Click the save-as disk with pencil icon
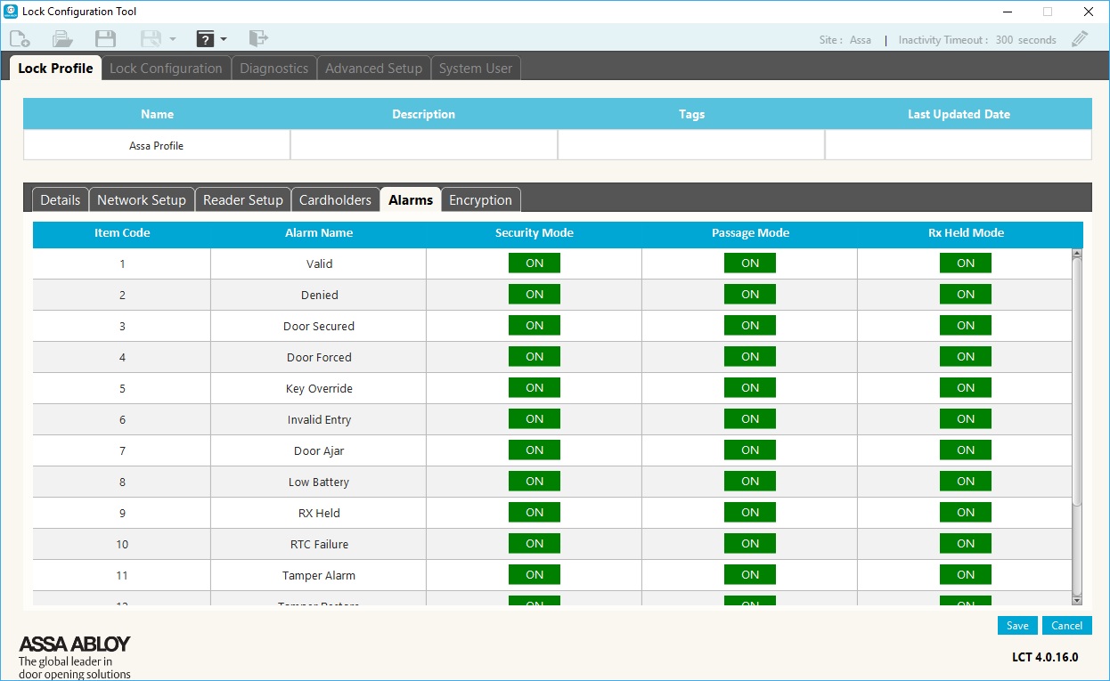This screenshot has width=1110, height=681. tap(151, 39)
